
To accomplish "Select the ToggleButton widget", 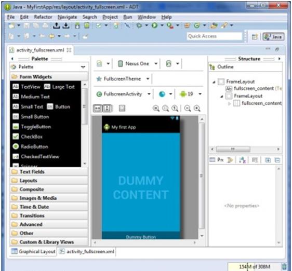I will [32, 127].
